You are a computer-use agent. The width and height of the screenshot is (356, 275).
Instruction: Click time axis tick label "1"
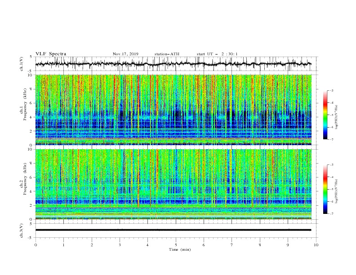pos(63,245)
